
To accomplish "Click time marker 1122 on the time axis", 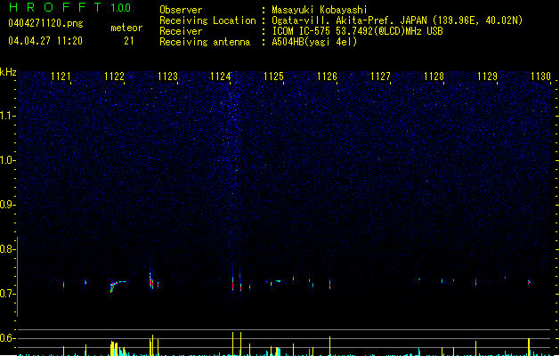I will tap(114, 77).
